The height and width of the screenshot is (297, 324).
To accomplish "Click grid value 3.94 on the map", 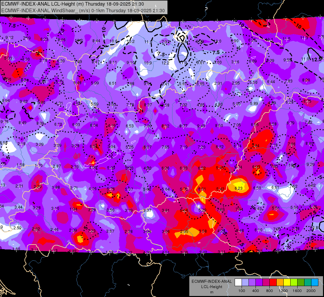I will click(x=112, y=147).
